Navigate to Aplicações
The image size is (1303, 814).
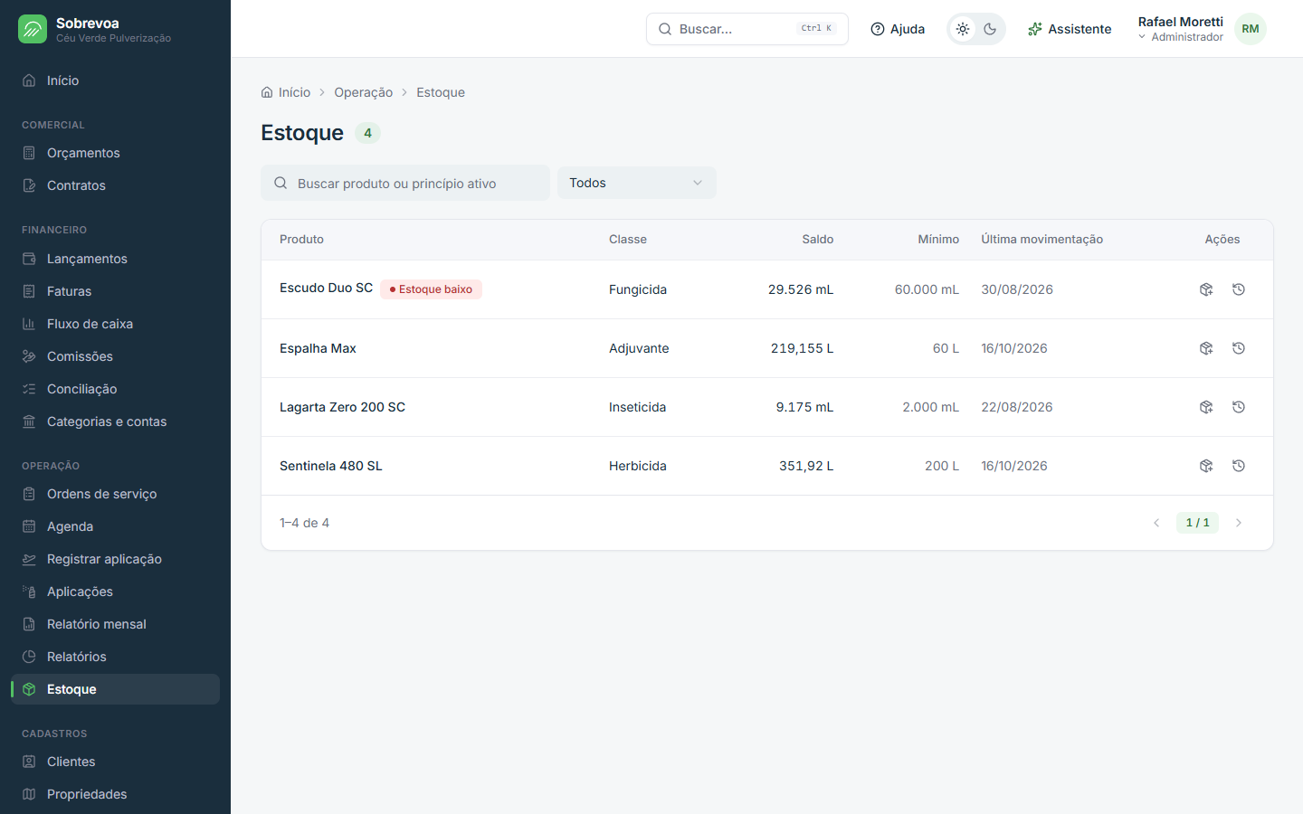click(115, 592)
